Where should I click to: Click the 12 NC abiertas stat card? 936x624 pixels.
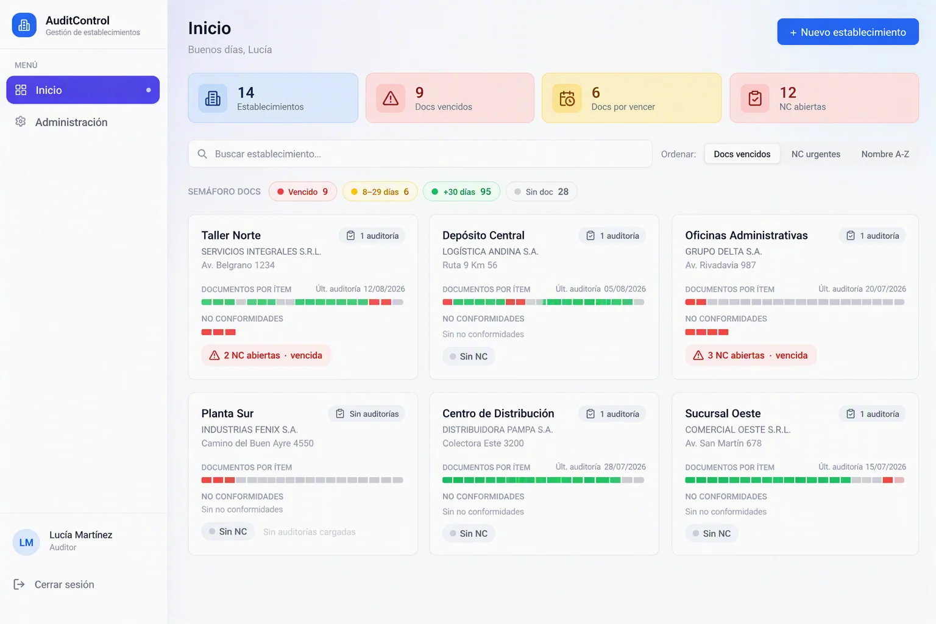(x=824, y=98)
